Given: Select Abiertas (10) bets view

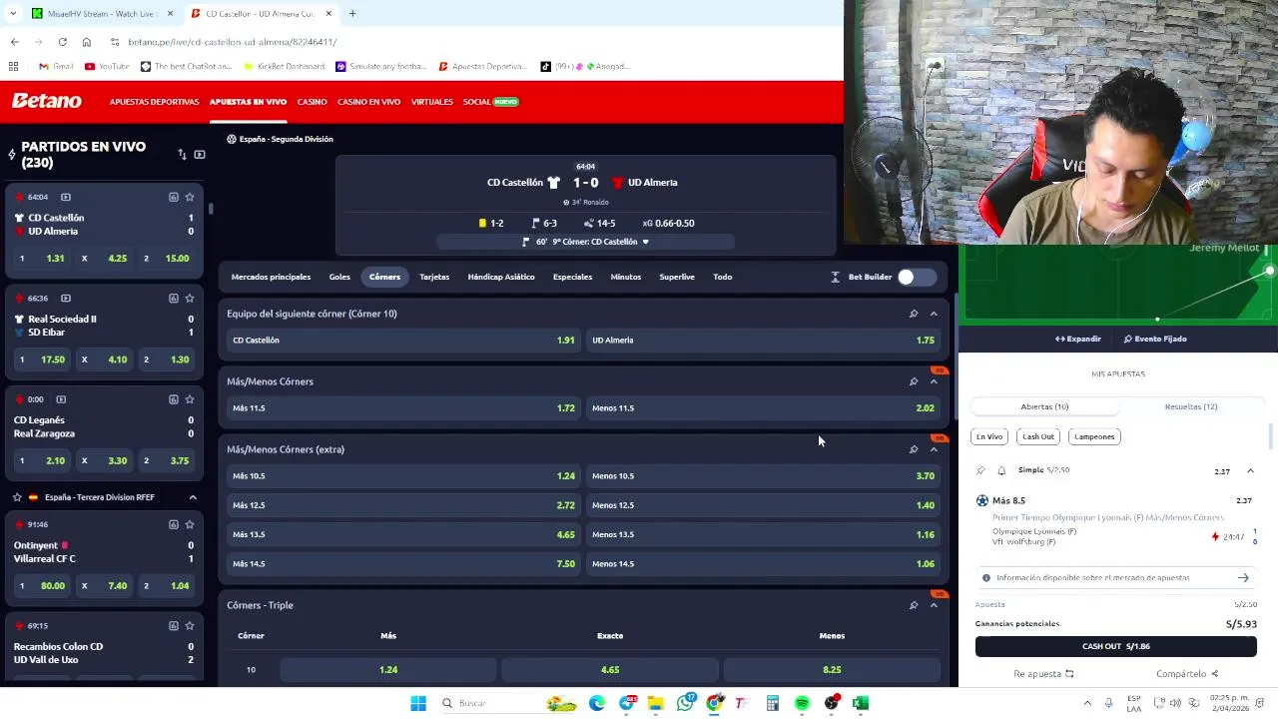Looking at the screenshot, I should tap(1044, 406).
